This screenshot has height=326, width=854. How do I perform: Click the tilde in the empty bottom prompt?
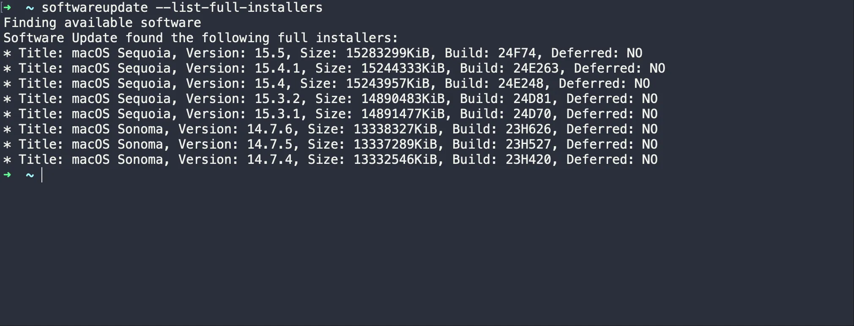coord(30,175)
